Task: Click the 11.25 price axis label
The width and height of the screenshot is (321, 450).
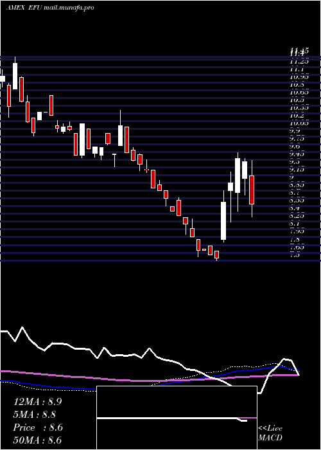Action: point(299,61)
